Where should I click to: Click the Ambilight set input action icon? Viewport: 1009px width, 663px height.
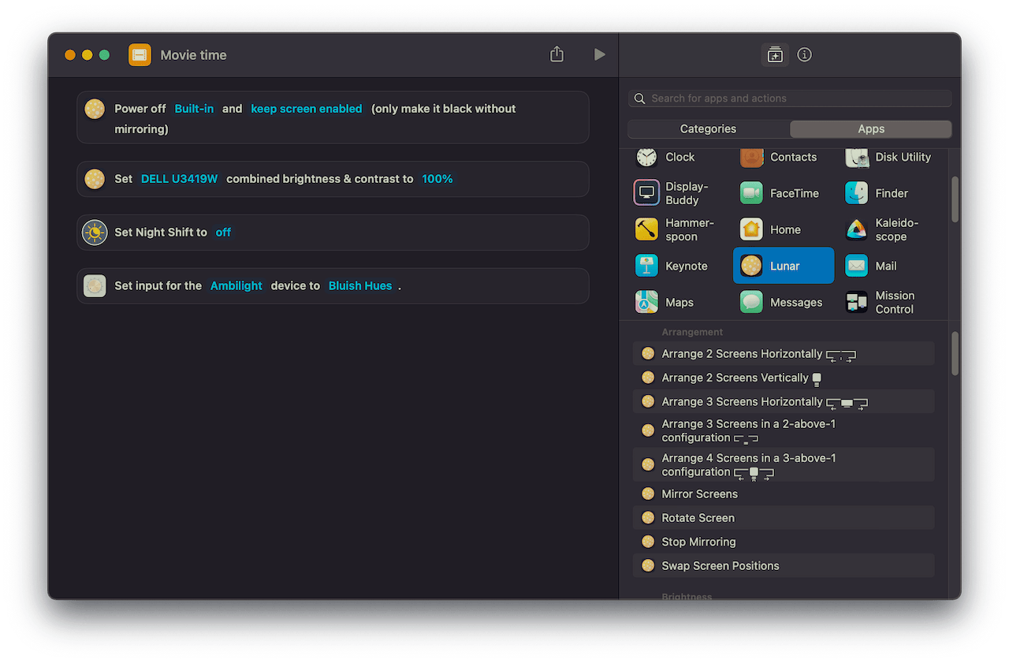(x=95, y=285)
